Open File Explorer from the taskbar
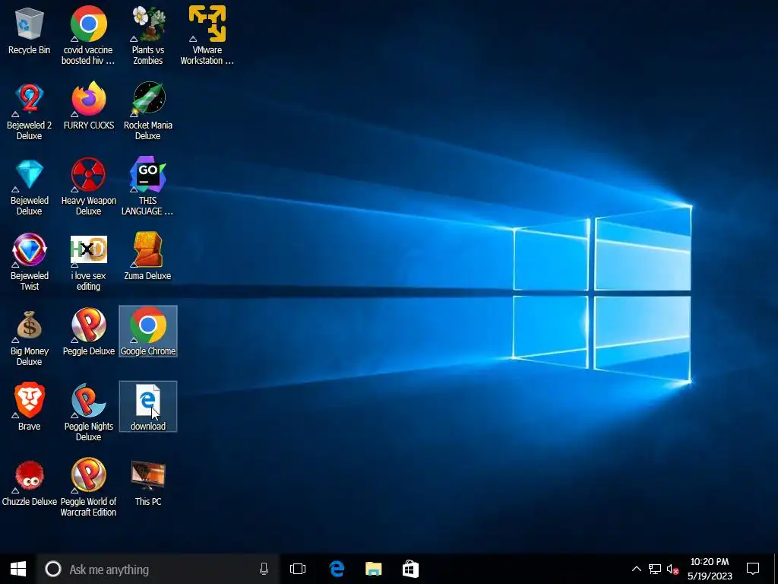The width and height of the screenshot is (778, 584). point(374,569)
